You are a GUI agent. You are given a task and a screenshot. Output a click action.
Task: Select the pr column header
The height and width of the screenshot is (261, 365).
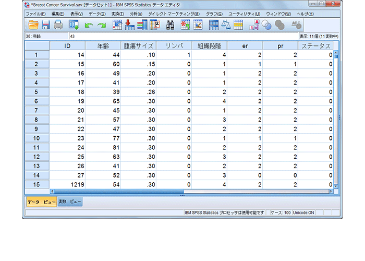tap(281, 46)
